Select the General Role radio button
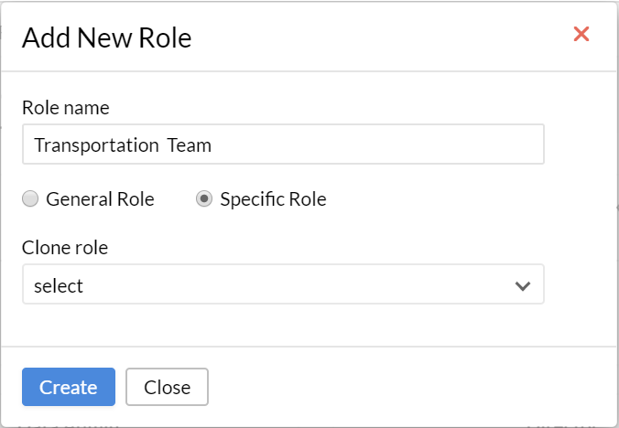The image size is (619, 428). click(x=30, y=198)
